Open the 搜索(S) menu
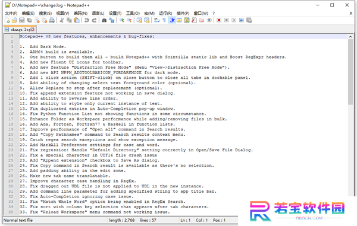The height and width of the screenshot is (226, 357). click(45, 13)
